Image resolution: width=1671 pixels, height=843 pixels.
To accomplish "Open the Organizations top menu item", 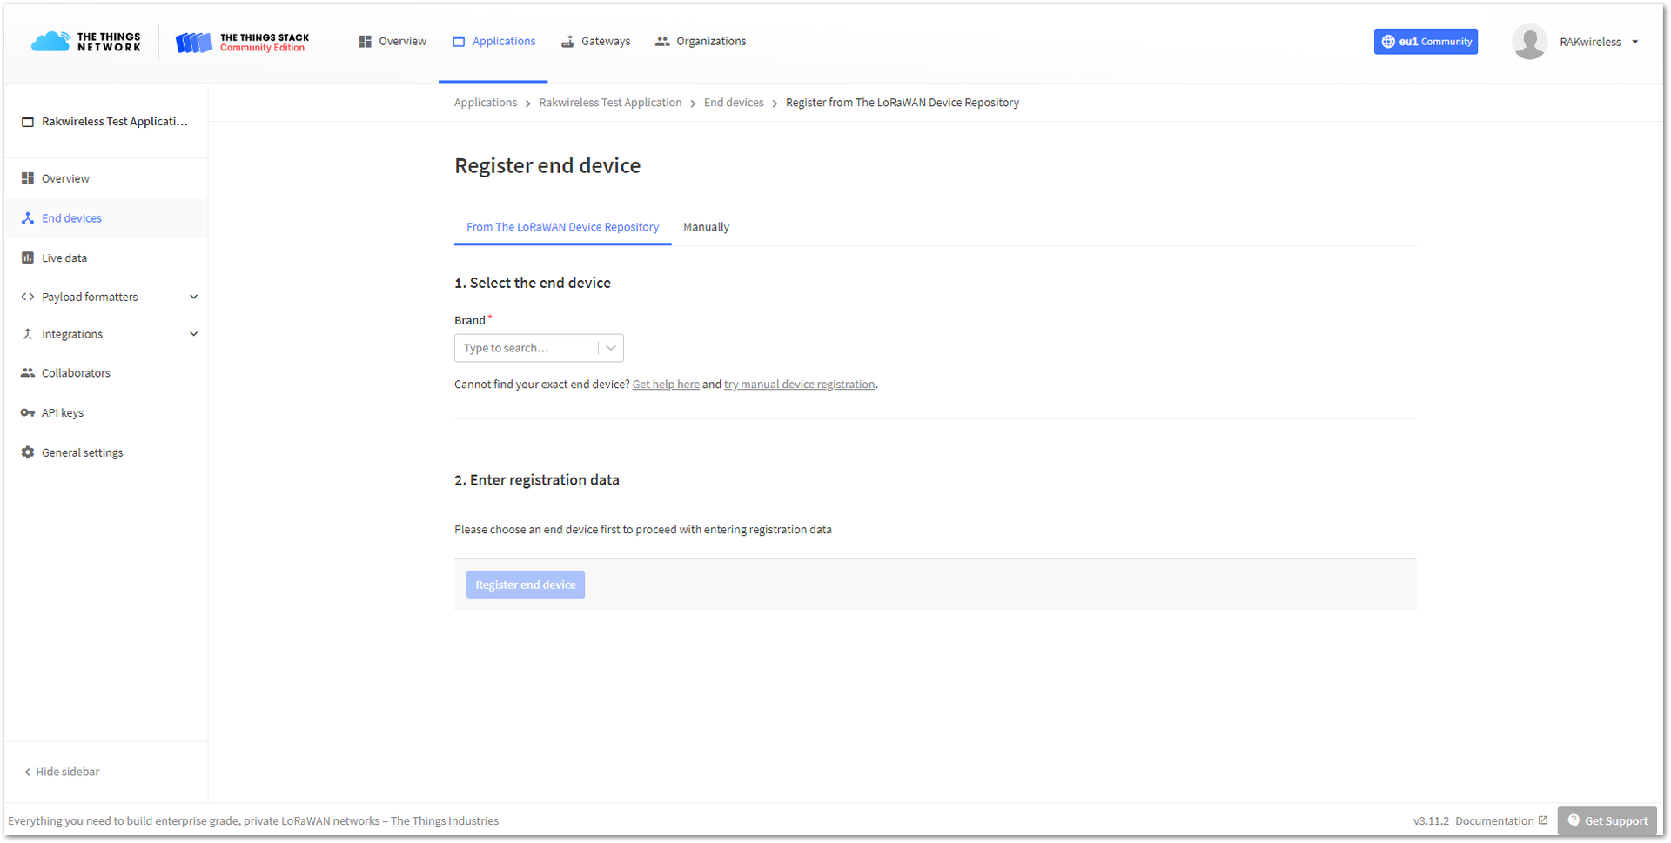I will (x=701, y=41).
